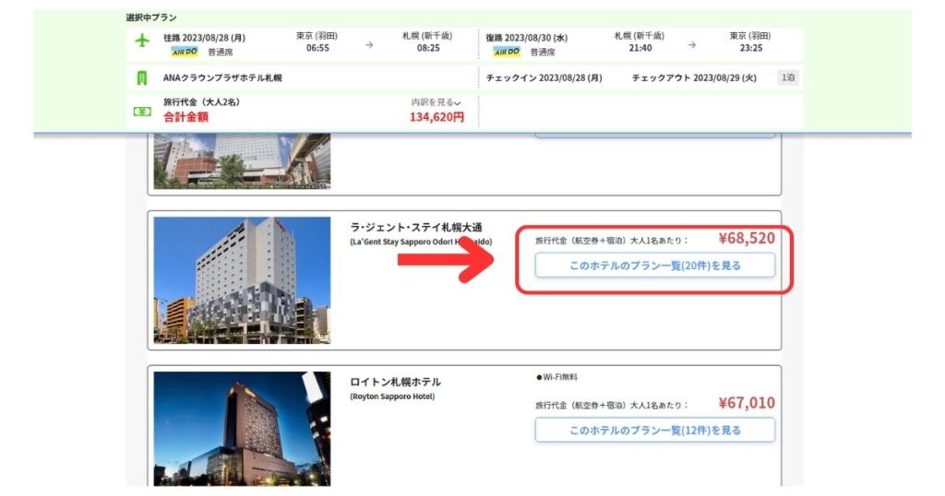Click the green money price icon
The image size is (945, 496).
[142, 112]
